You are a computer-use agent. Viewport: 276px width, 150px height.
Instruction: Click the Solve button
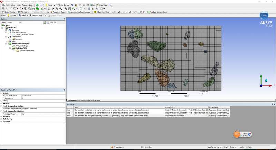(49, 5)
